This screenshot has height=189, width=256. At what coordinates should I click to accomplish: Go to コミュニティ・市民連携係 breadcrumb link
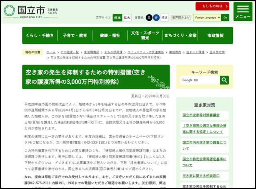pos(146,52)
